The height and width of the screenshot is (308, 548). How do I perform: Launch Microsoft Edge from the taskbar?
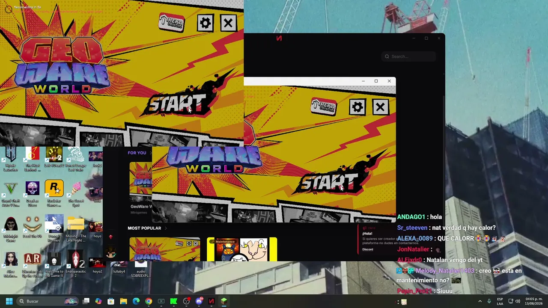coord(136,301)
